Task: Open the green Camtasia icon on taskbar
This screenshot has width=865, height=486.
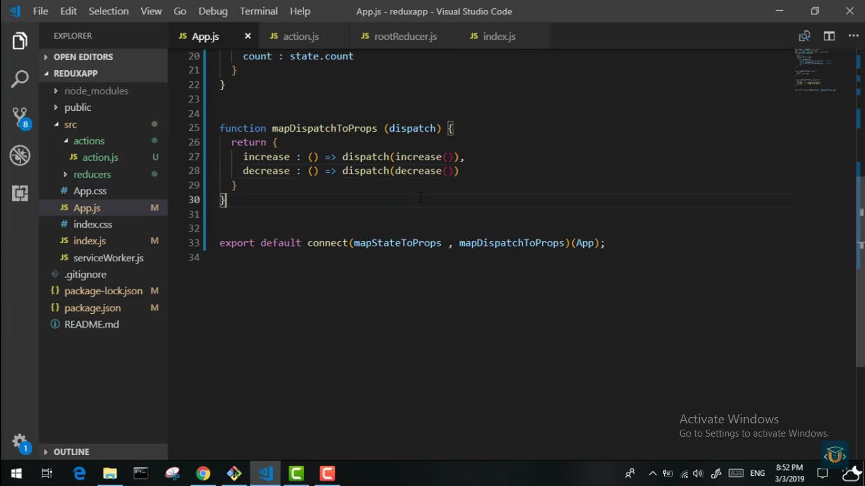Action: 296,473
